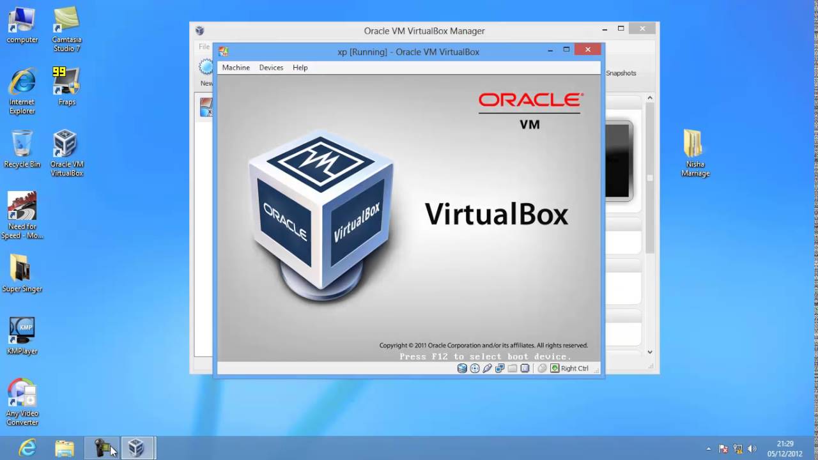Select the Camtasia Studio 7 desktop shortcut
This screenshot has height=460, width=818.
click(x=66, y=30)
